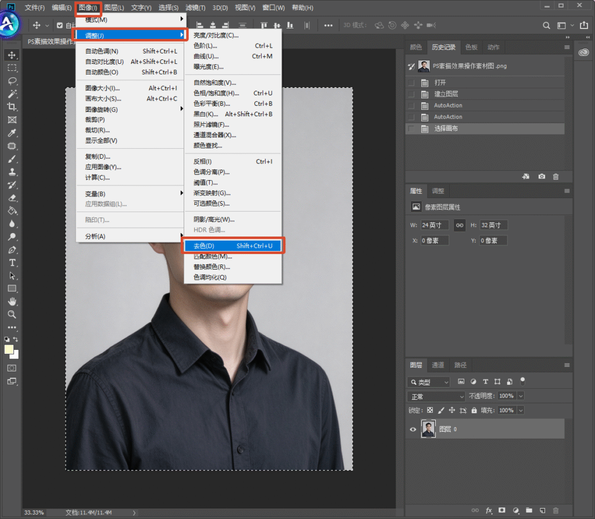Switch to the 动作 tab
595x519 pixels.
(493, 47)
